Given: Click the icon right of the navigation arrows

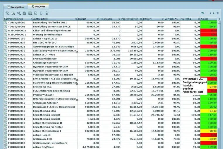Looking at the screenshot, I should [218, 13].
